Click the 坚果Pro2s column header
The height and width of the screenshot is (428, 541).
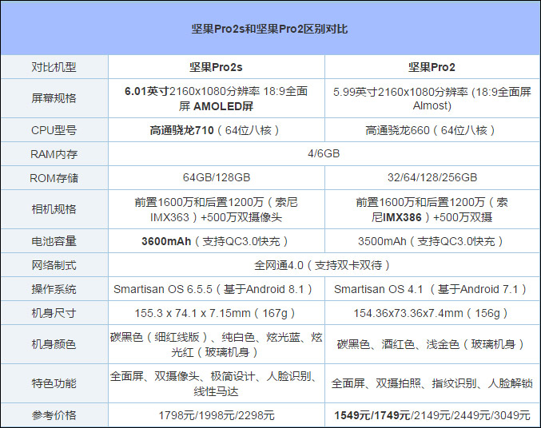[216, 67]
